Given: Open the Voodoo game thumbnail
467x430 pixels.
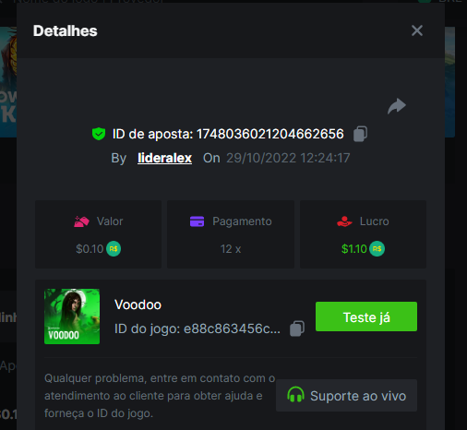Looking at the screenshot, I should tap(72, 317).
